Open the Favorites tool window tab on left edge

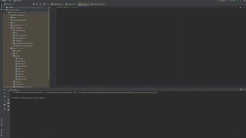[2, 133]
